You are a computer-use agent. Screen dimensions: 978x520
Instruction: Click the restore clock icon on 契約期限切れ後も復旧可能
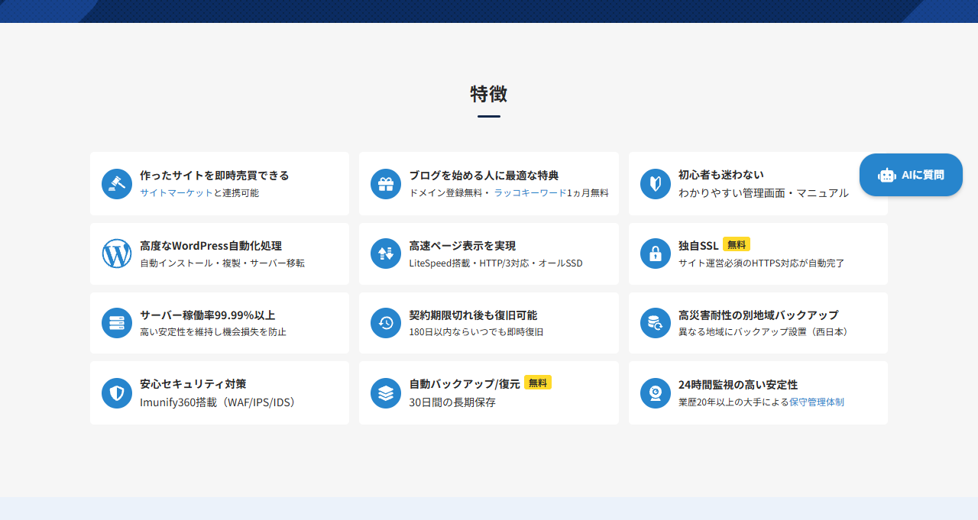(x=385, y=322)
